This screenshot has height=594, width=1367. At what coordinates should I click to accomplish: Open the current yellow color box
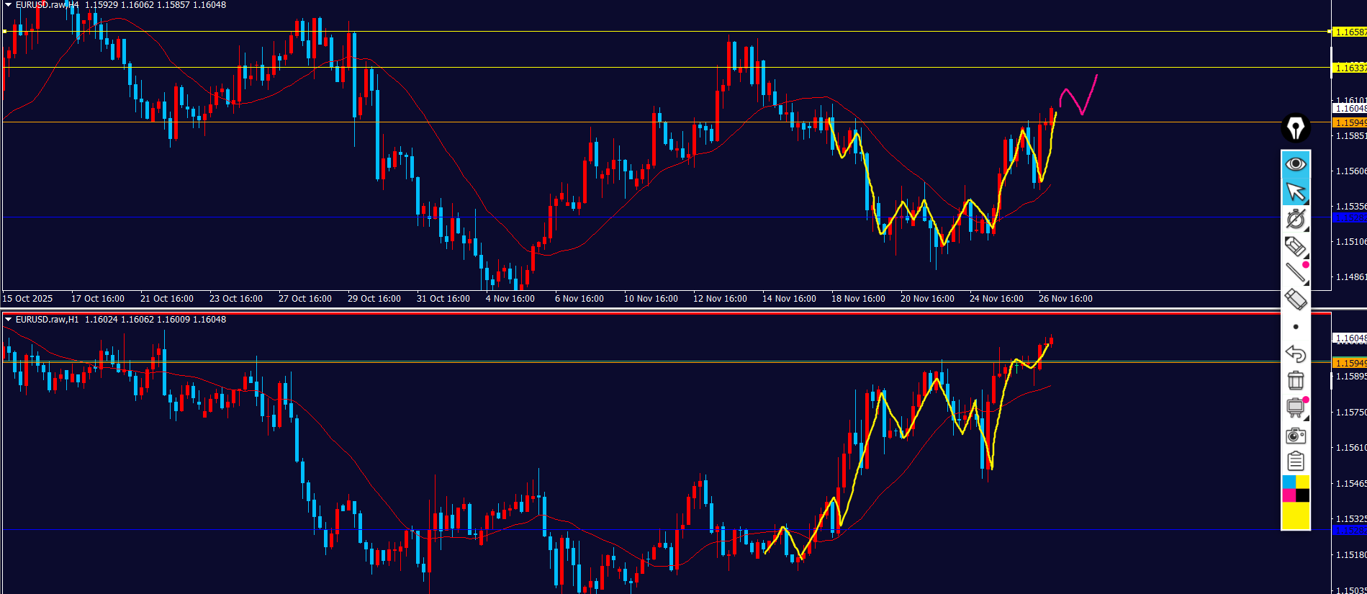[1295, 516]
